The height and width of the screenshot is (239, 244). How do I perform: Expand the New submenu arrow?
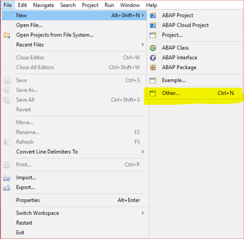[x=143, y=15]
